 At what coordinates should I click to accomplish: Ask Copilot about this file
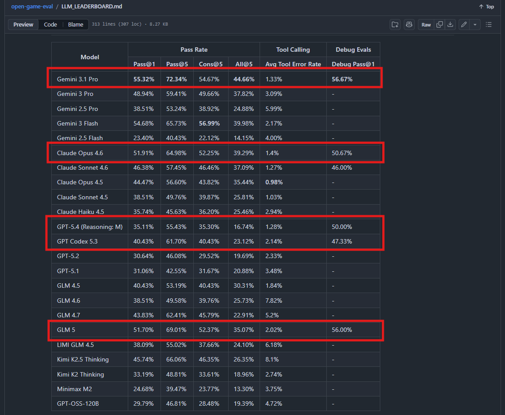point(409,24)
